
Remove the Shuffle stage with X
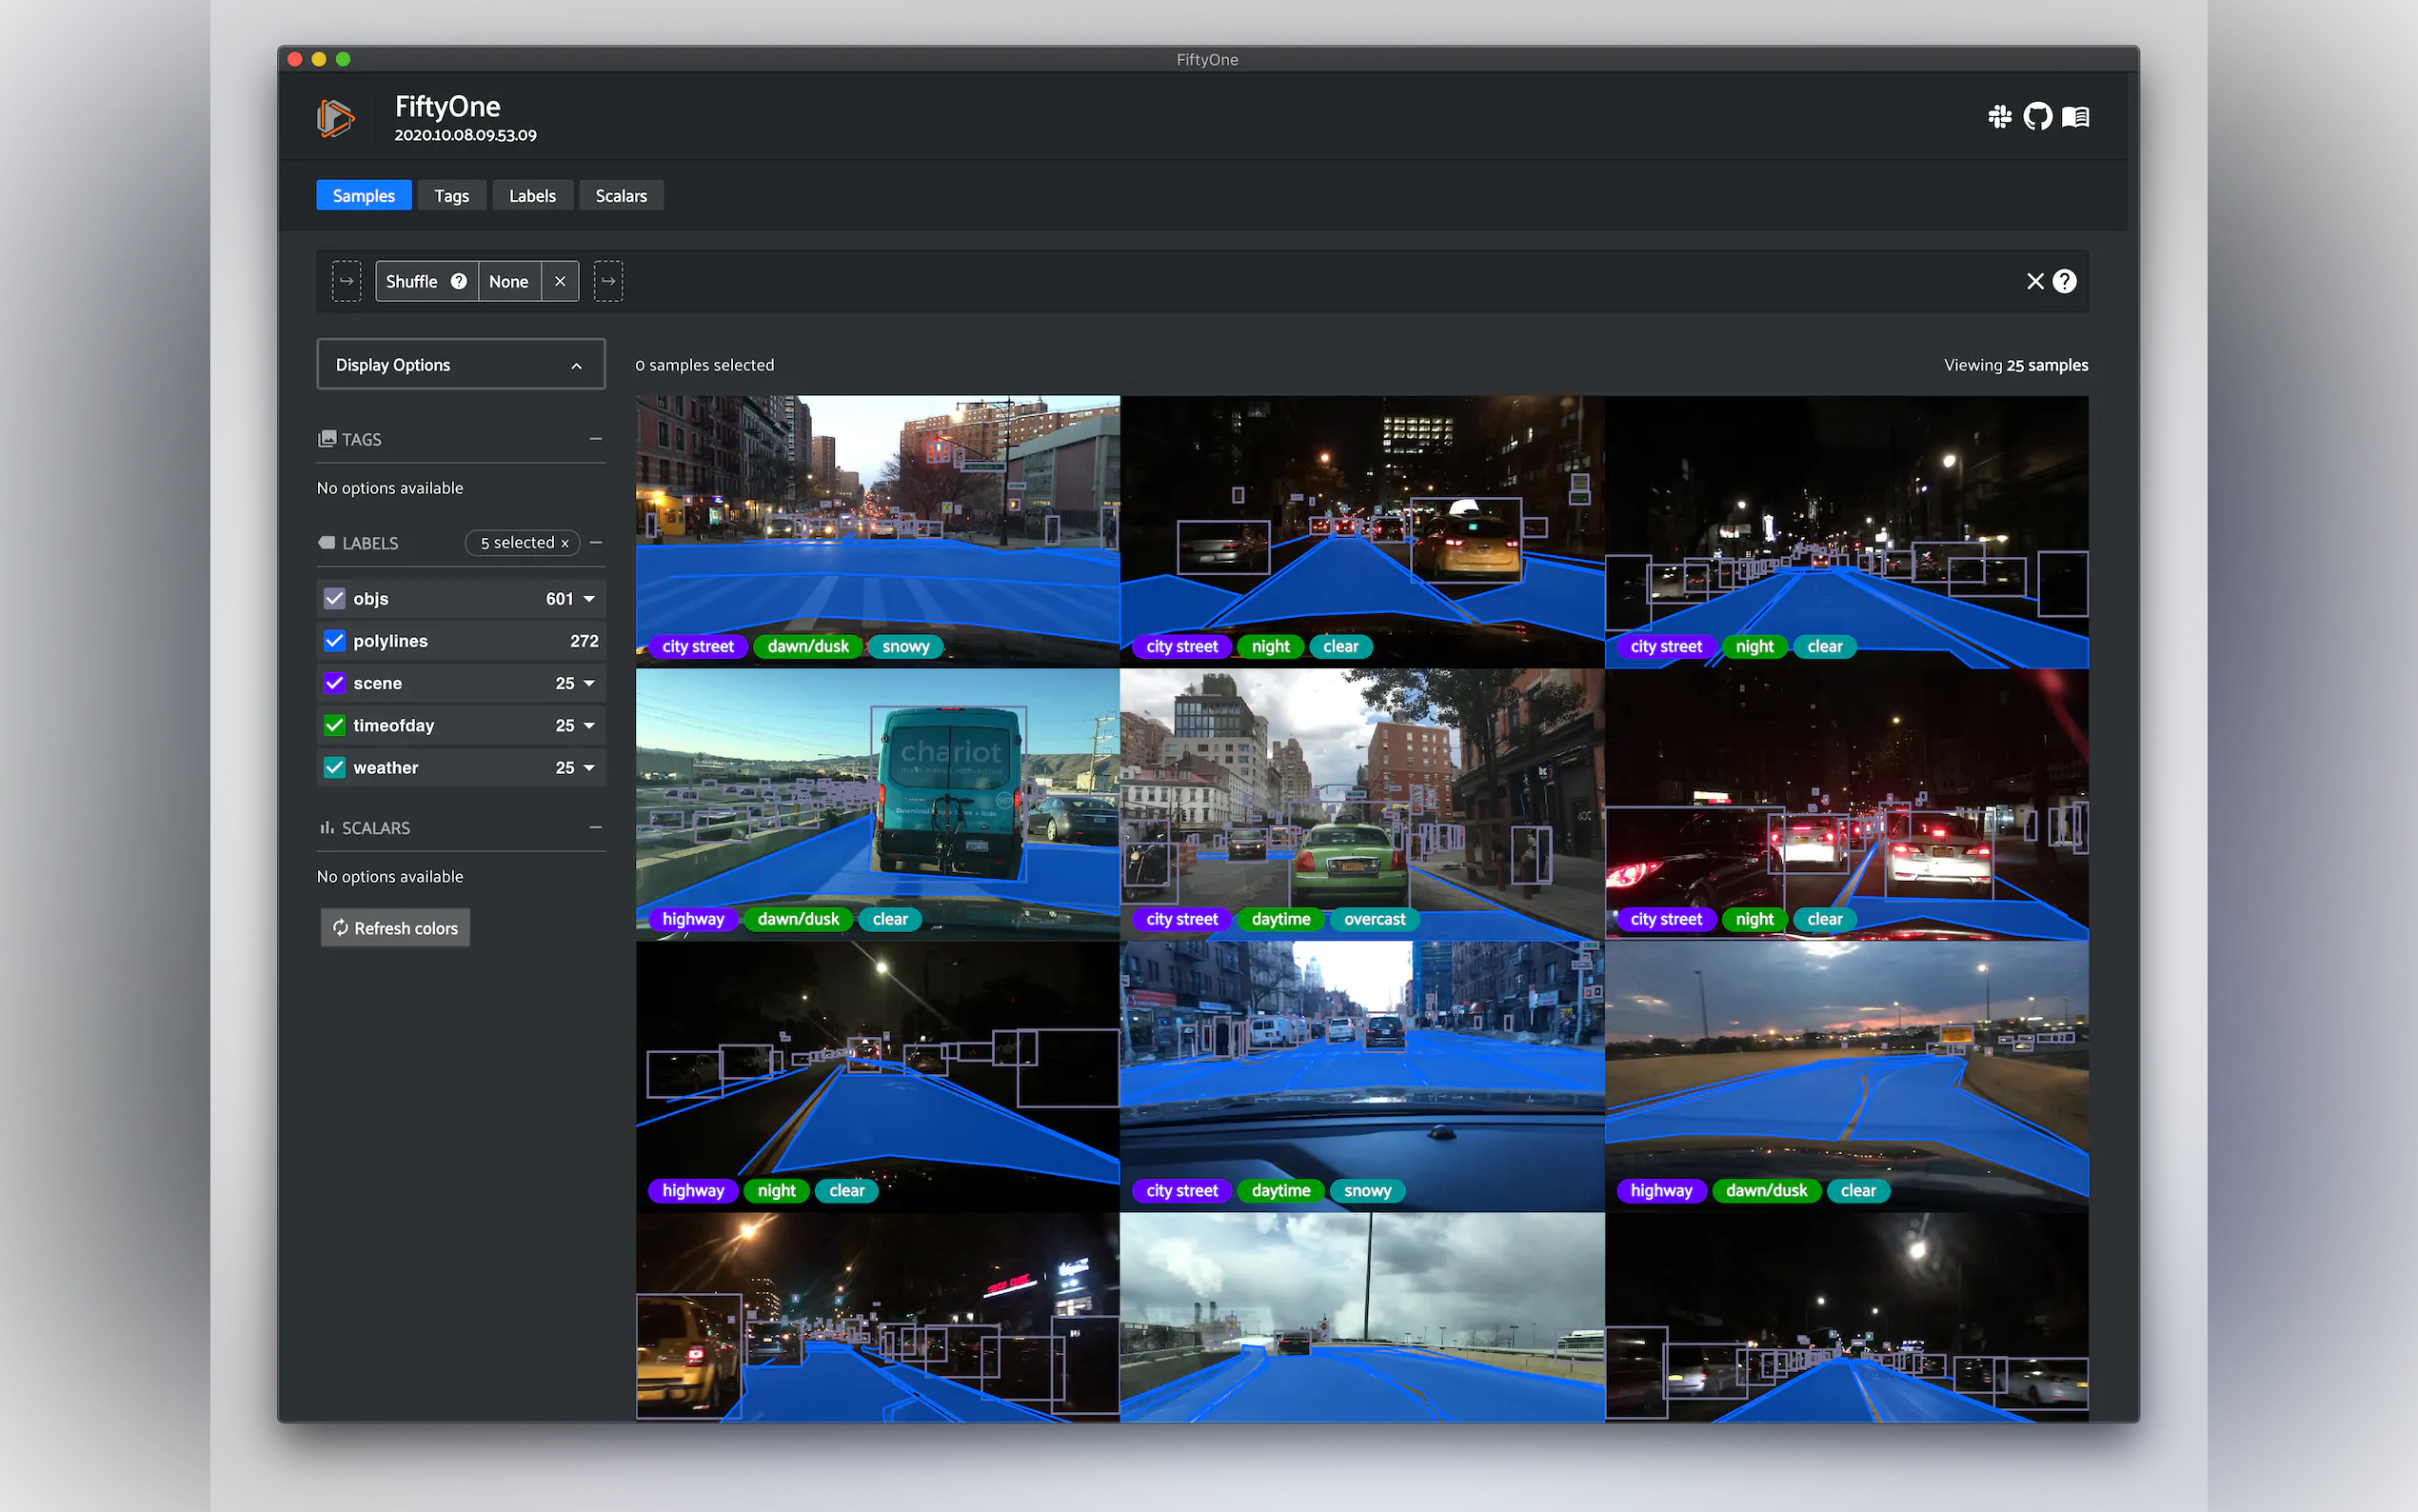[x=560, y=282]
